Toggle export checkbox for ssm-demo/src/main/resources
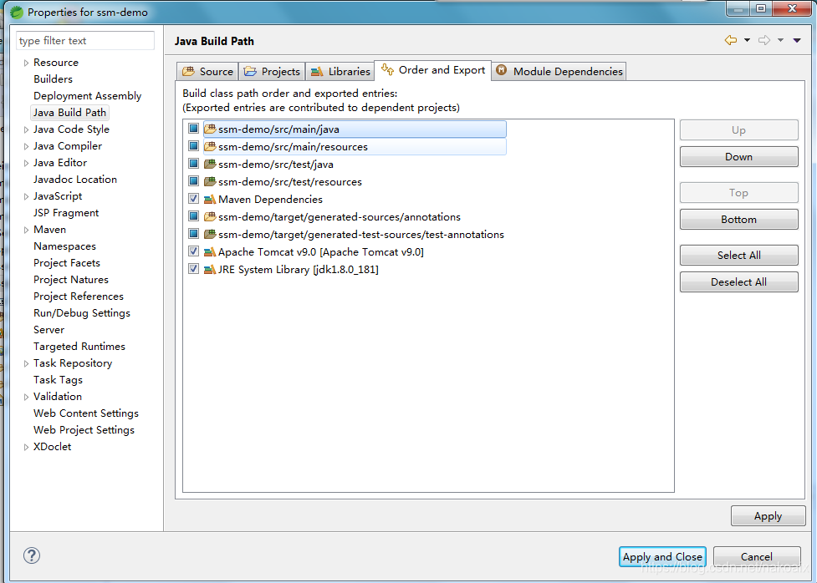Screen dimensions: 817x583 pyautogui.click(x=193, y=145)
